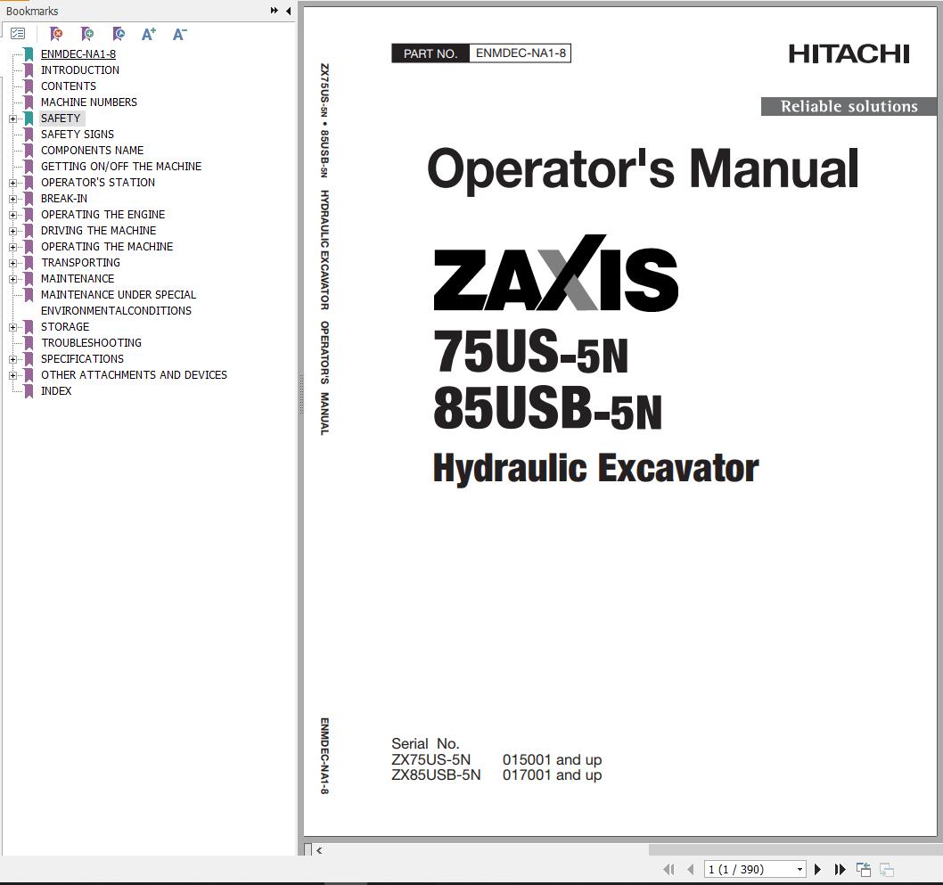Click the previous view icon

tap(864, 869)
